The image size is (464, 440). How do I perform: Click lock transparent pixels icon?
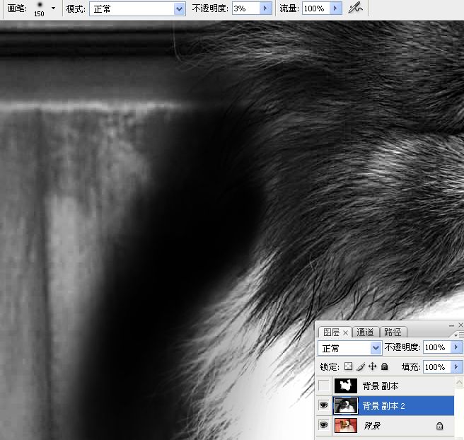(347, 367)
